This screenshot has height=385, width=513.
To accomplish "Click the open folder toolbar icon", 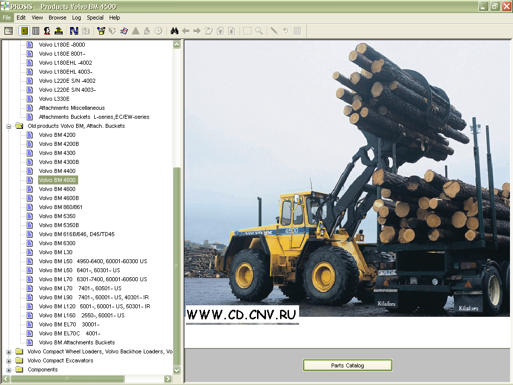I will click(209, 31).
